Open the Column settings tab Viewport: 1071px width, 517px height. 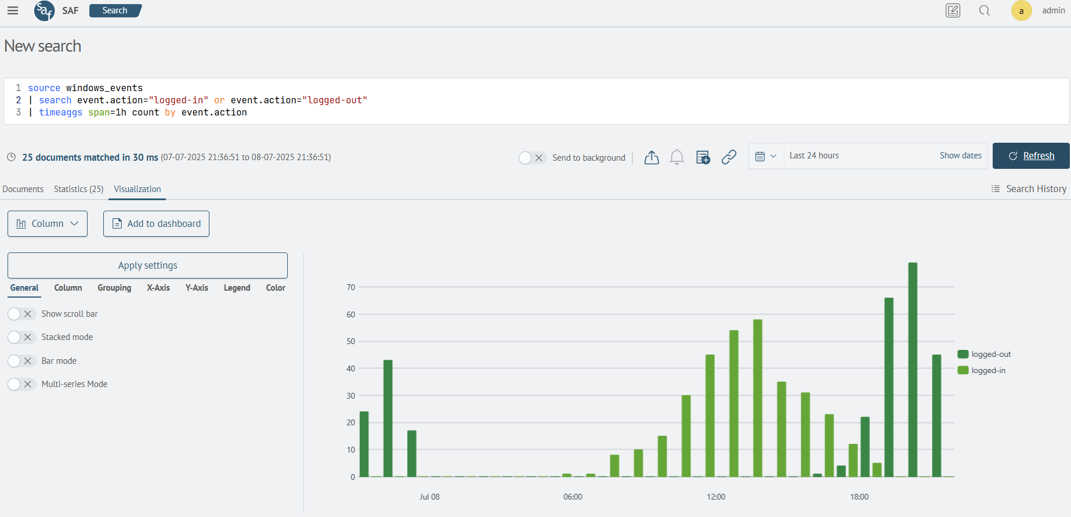click(68, 288)
